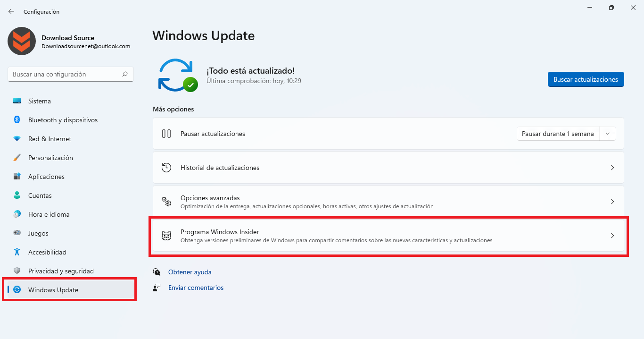Select Windows Update in sidebar
Image resolution: width=644 pixels, height=339 pixels.
(x=71, y=290)
